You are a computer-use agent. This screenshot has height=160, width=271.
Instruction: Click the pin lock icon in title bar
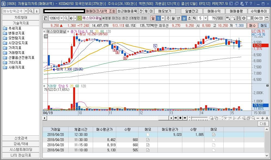pyautogui.click(x=242, y=4)
